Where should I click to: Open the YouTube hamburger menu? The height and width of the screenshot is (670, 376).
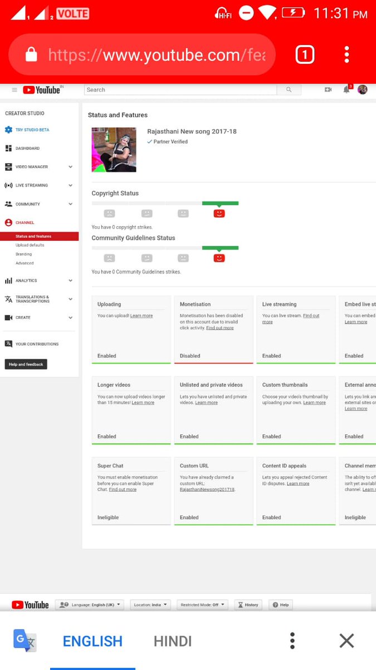tap(14, 90)
